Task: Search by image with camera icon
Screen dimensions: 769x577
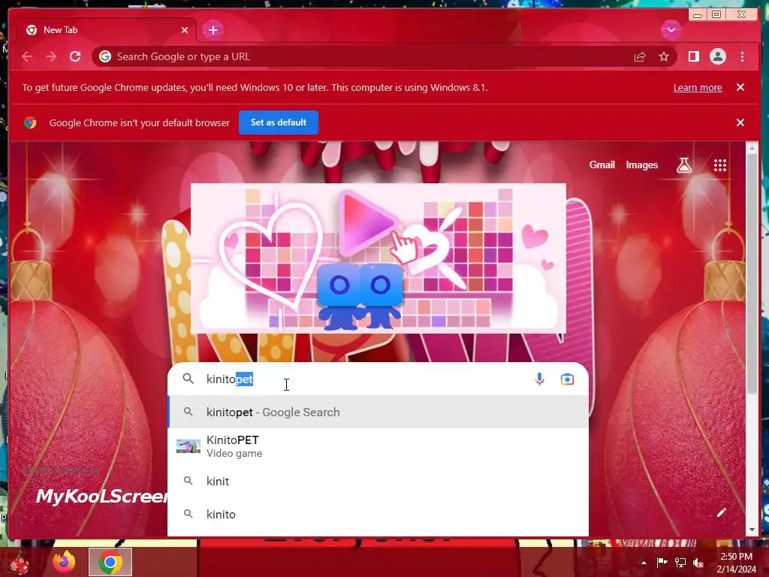Action: tap(567, 379)
